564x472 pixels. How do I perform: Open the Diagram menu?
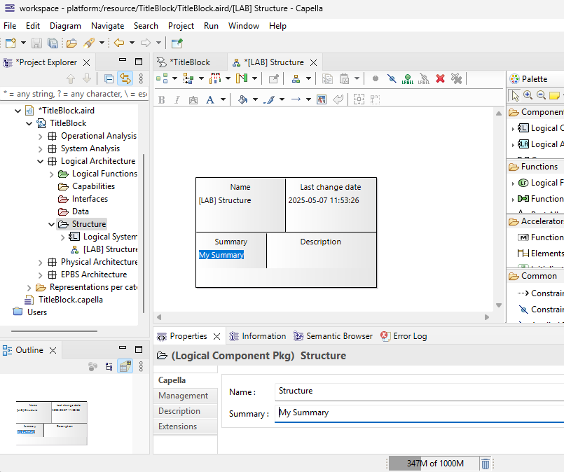65,26
